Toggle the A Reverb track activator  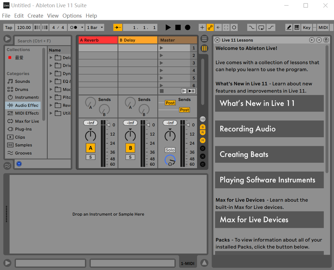(x=90, y=148)
